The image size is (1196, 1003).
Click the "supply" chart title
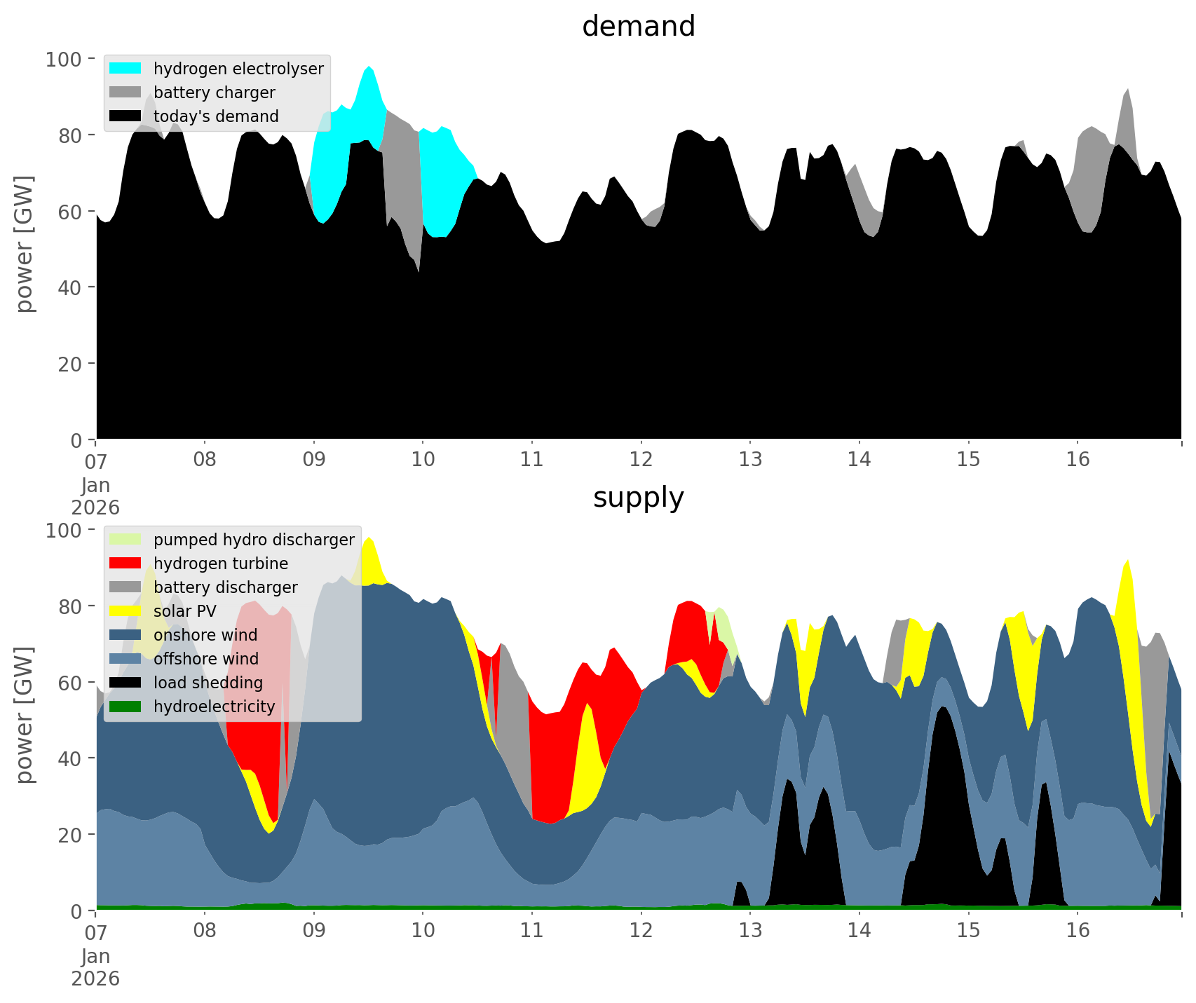pos(638,498)
